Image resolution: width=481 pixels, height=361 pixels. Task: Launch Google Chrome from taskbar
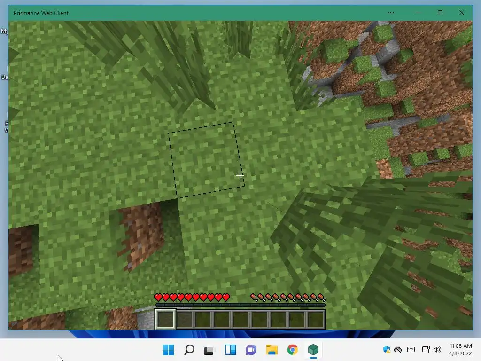(292, 350)
